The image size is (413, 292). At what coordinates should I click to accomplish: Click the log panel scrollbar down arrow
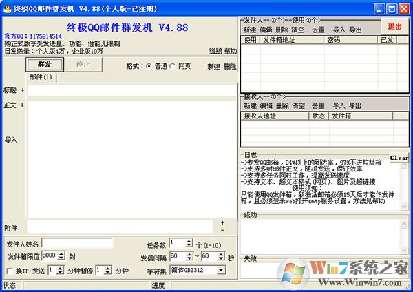coord(404,206)
